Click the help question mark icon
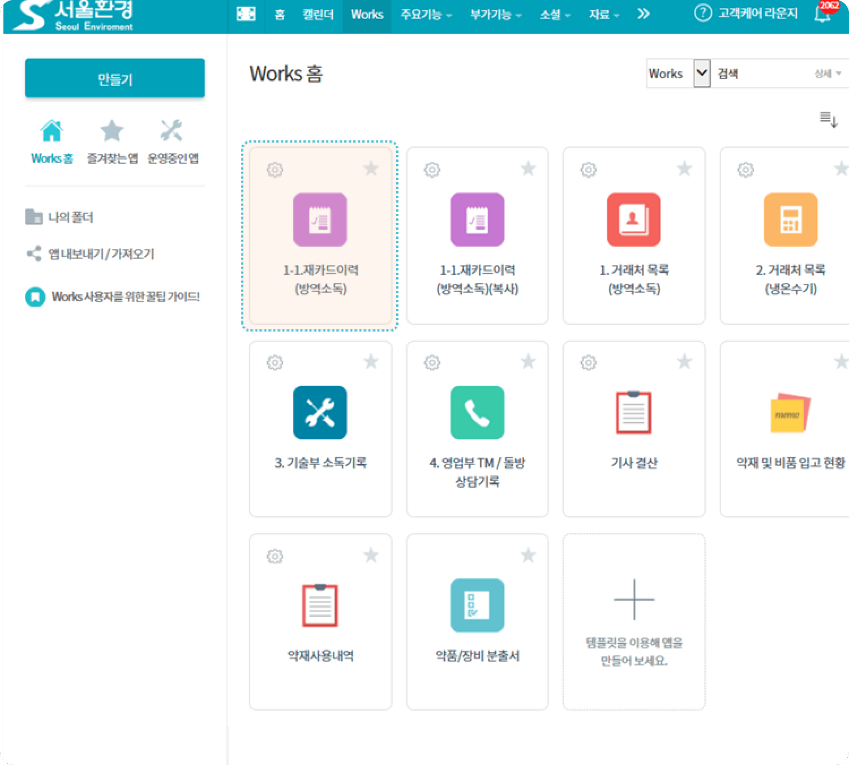849x765 pixels. [702, 13]
